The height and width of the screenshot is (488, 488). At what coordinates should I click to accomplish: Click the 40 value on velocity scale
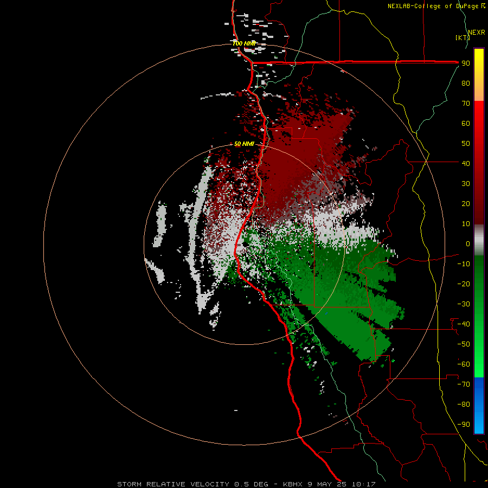click(466, 164)
